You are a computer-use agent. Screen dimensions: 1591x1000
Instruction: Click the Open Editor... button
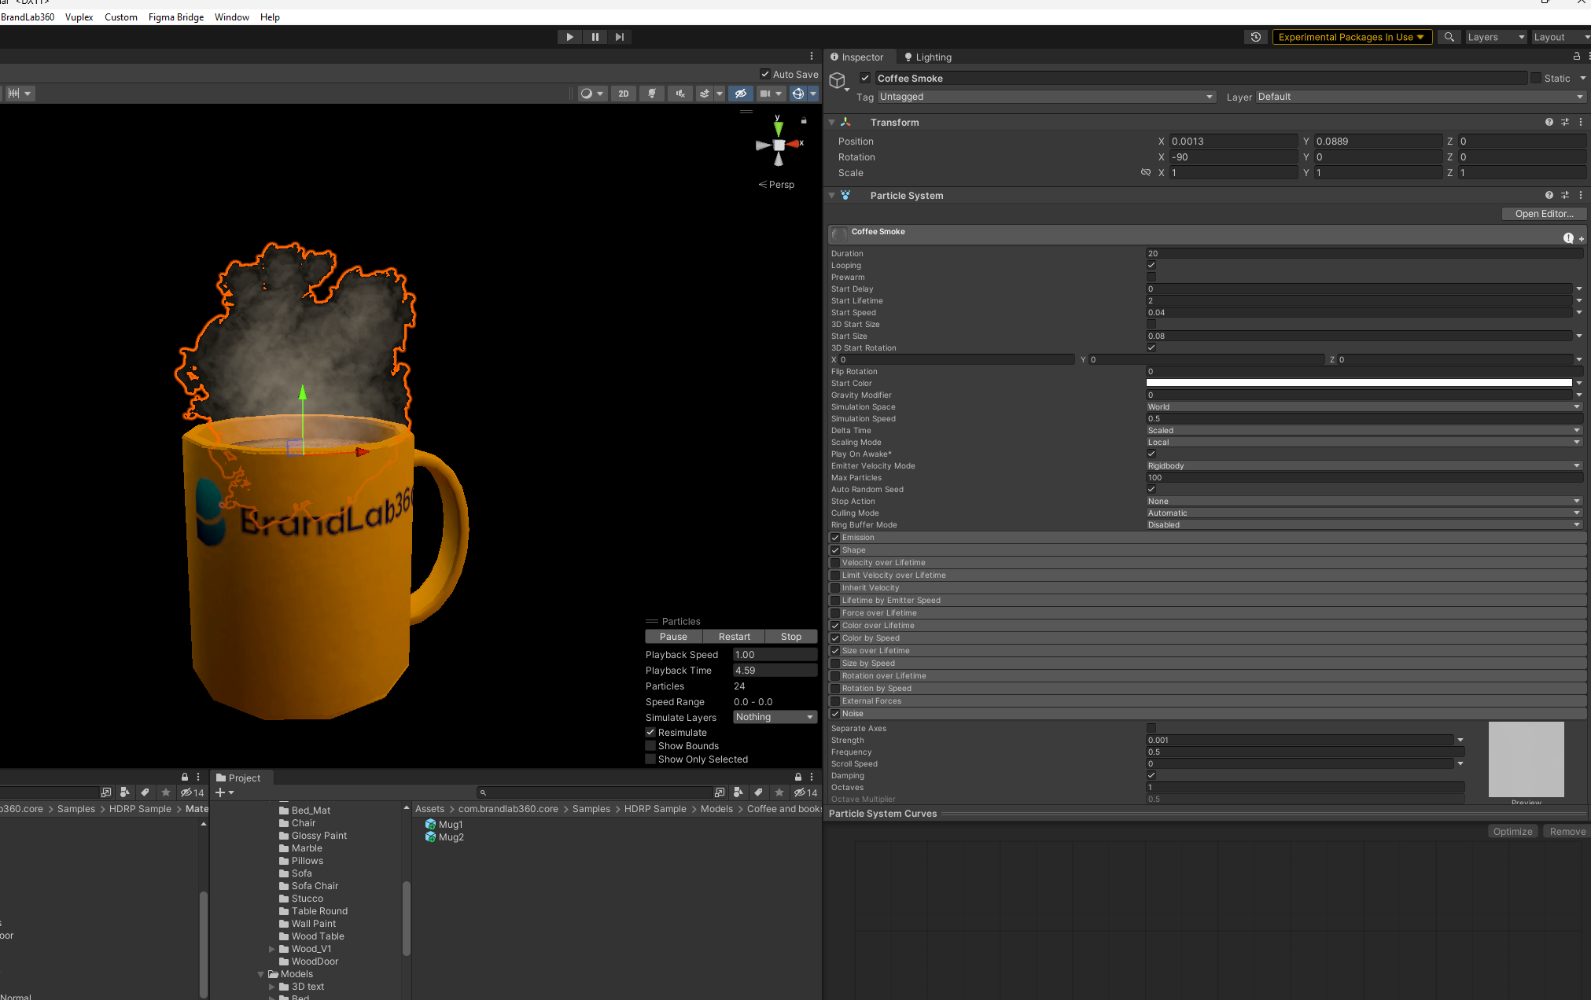pos(1544,214)
